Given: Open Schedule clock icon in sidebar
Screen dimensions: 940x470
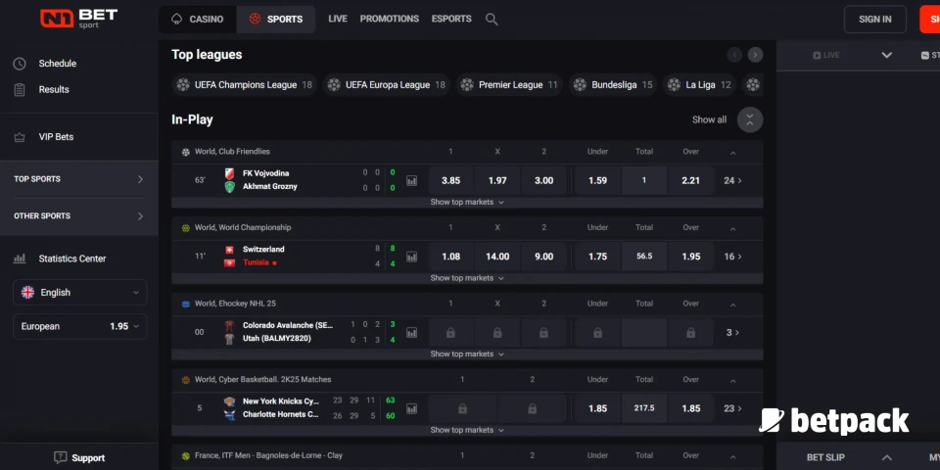Looking at the screenshot, I should (20, 64).
